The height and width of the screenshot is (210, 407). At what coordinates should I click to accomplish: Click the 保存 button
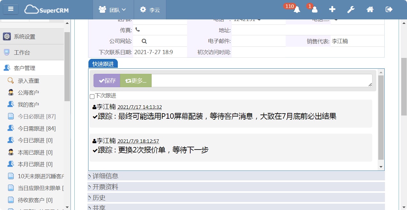click(x=107, y=80)
